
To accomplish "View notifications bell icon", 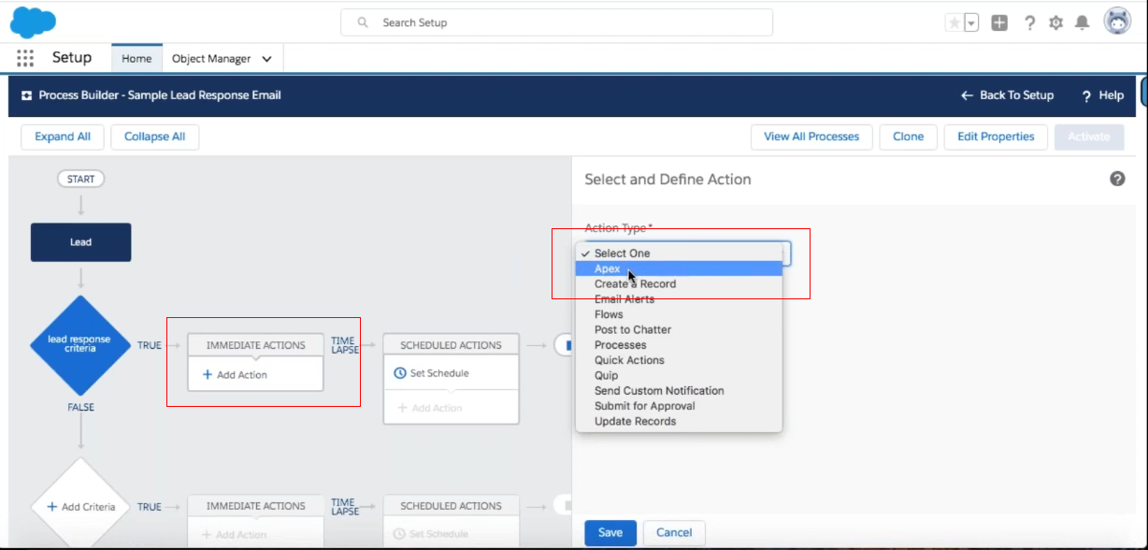I will (x=1083, y=22).
